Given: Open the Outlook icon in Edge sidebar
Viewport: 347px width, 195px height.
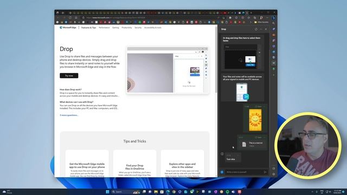Looking at the screenshot, I should pyautogui.click(x=274, y=52).
